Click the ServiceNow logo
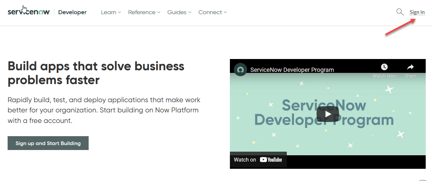Screen dimensions: 432x181 click(x=29, y=12)
